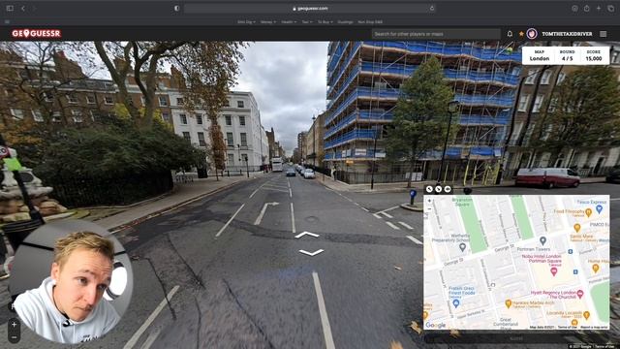Open the Non Stop D&B bookmark
Viewport: 620px width, 349px height.
pos(370,22)
